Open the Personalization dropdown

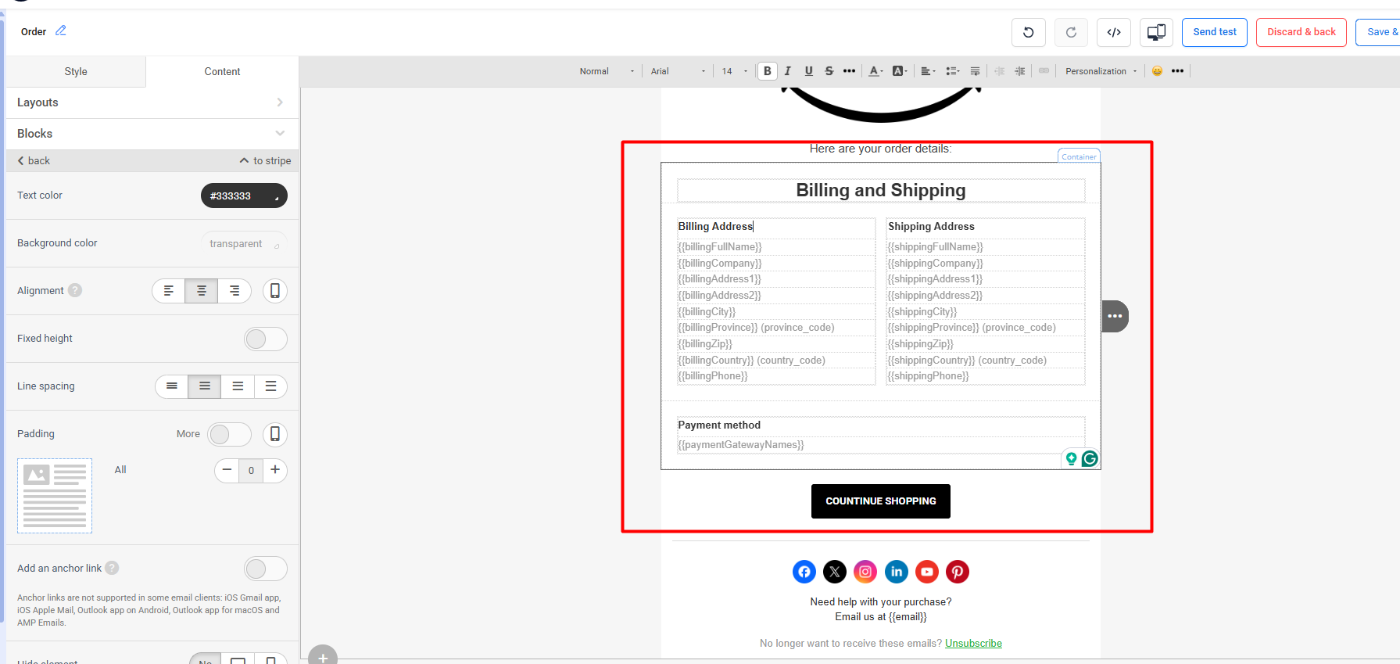pos(1101,71)
